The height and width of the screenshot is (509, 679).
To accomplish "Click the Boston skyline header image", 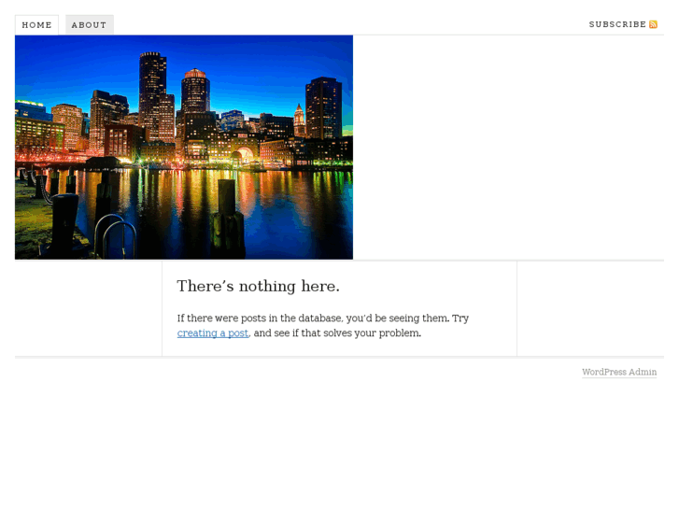I will [184, 148].
